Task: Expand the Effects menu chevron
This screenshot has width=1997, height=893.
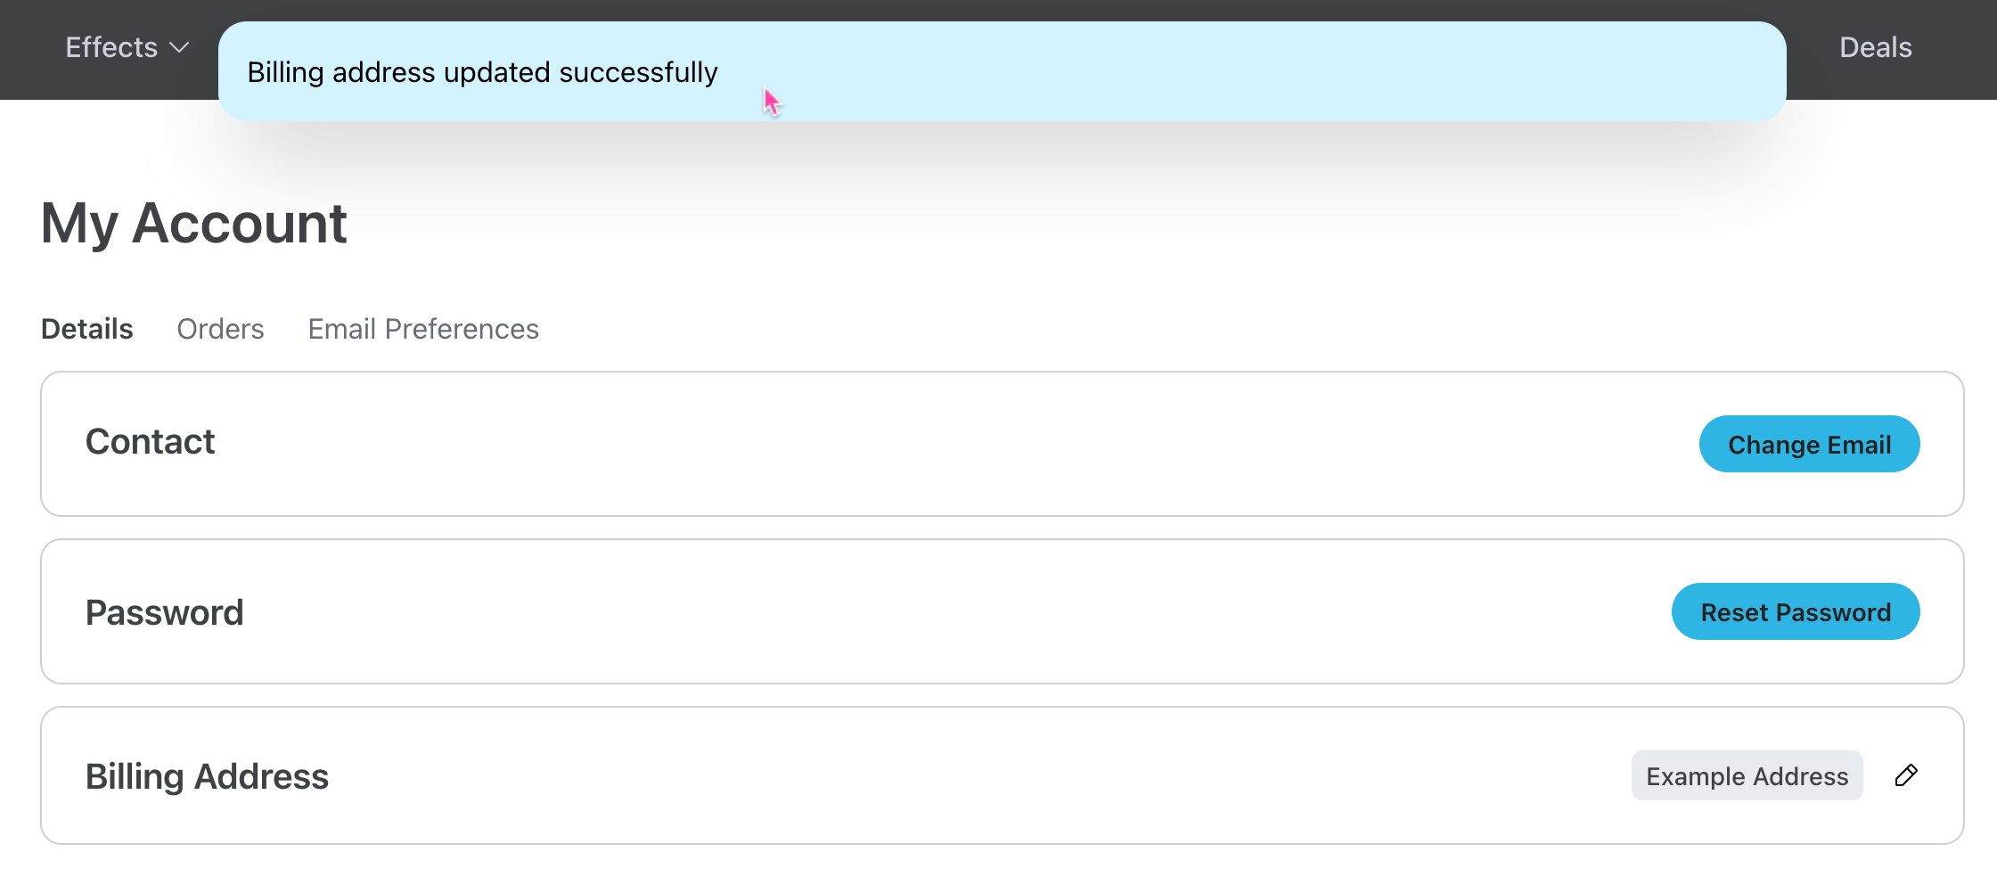Action: [x=179, y=48]
